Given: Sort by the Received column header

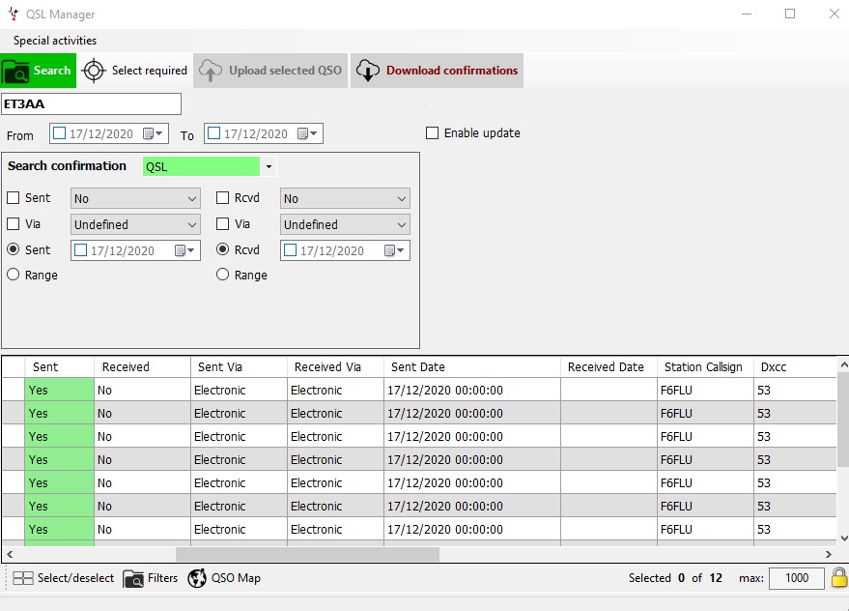Looking at the screenshot, I should 143,367.
